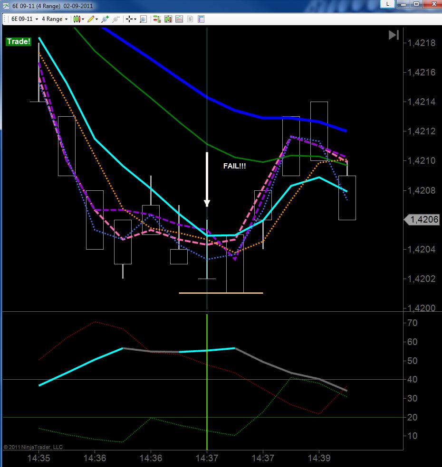
Task: Expand the cursor type dropdown arrow
Action: click(135, 19)
